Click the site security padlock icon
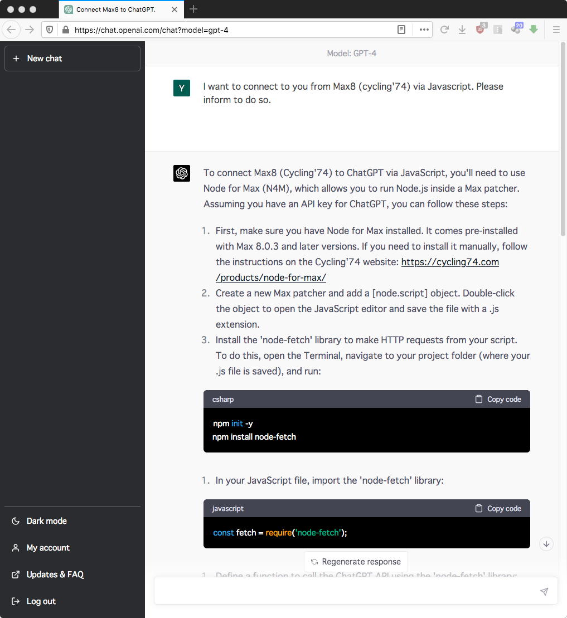Image resolution: width=567 pixels, height=618 pixels. click(x=66, y=30)
